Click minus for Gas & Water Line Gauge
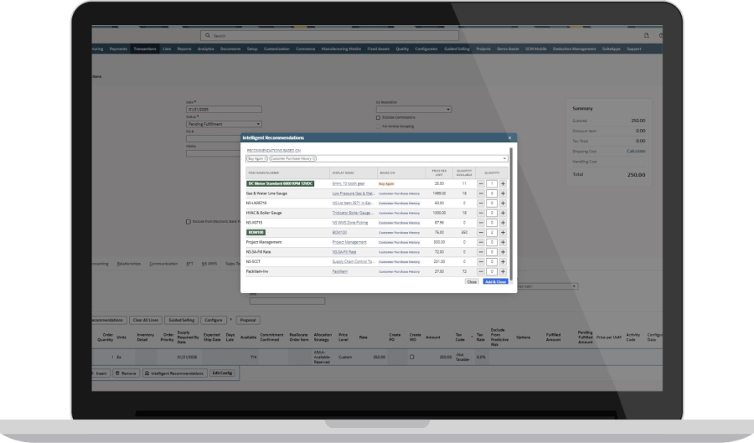754x443 pixels. click(x=480, y=193)
